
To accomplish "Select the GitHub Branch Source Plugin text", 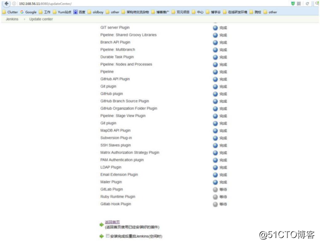I will (125, 101).
